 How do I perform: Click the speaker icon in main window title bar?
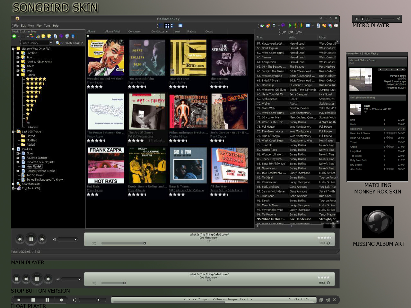320,18
